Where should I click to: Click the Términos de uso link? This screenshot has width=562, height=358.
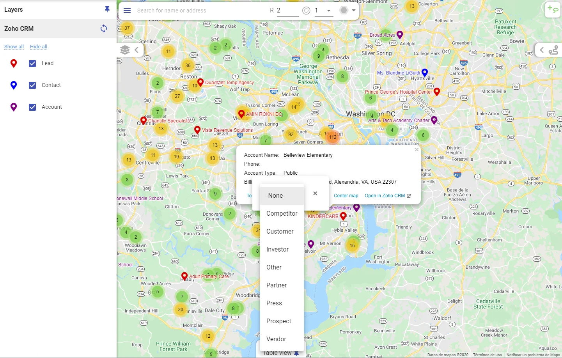coord(487,355)
